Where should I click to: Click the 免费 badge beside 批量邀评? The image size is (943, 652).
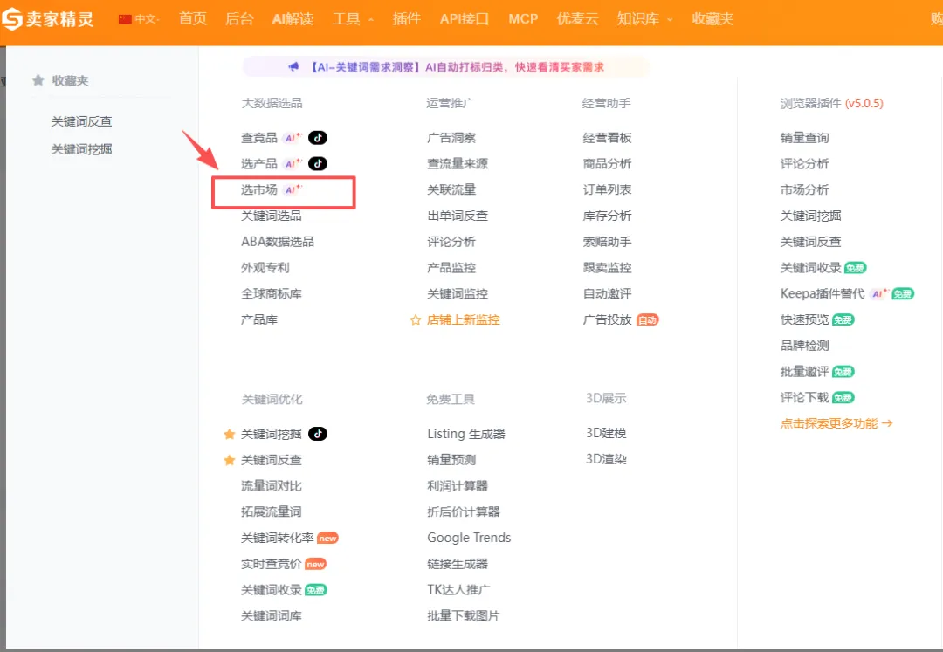click(843, 372)
